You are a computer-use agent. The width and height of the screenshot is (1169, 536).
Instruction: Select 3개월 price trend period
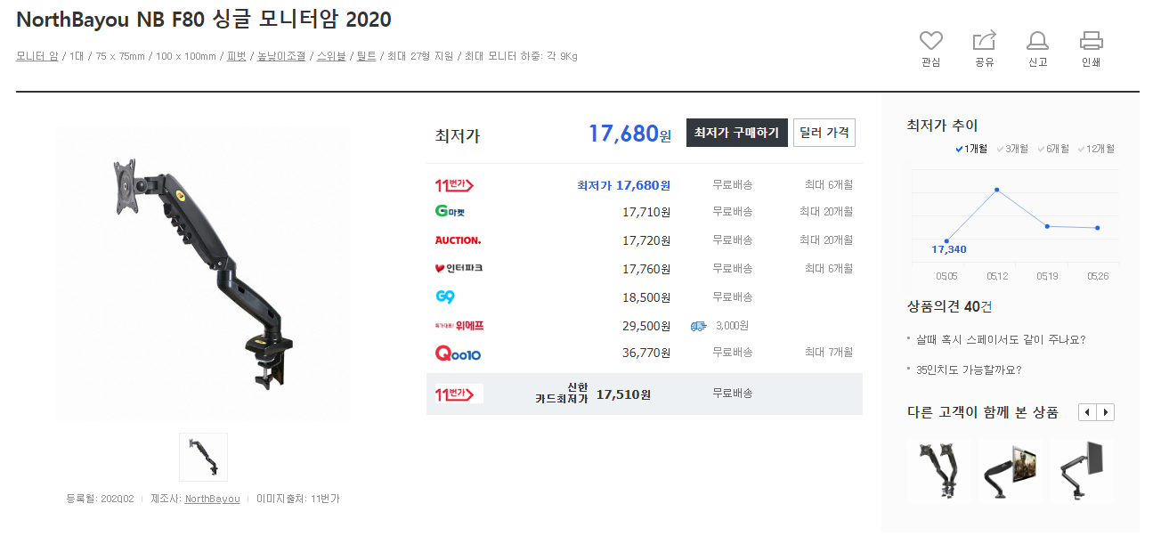coord(1011,149)
